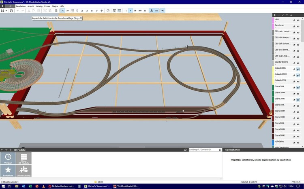Toggle the grid display icon
The height and width of the screenshot is (189, 304).
[x=72, y=10]
